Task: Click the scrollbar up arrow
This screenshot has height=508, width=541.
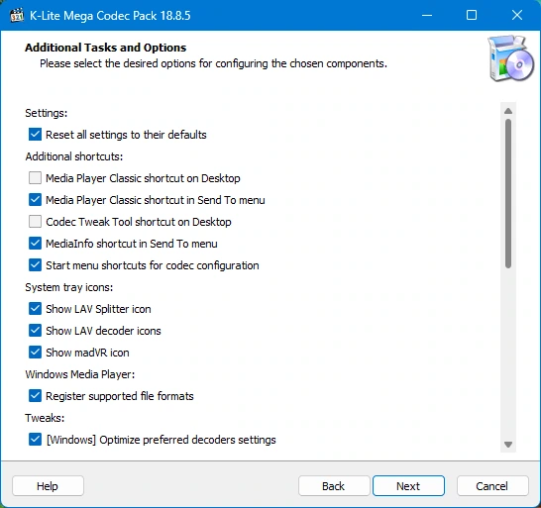Action: click(508, 111)
